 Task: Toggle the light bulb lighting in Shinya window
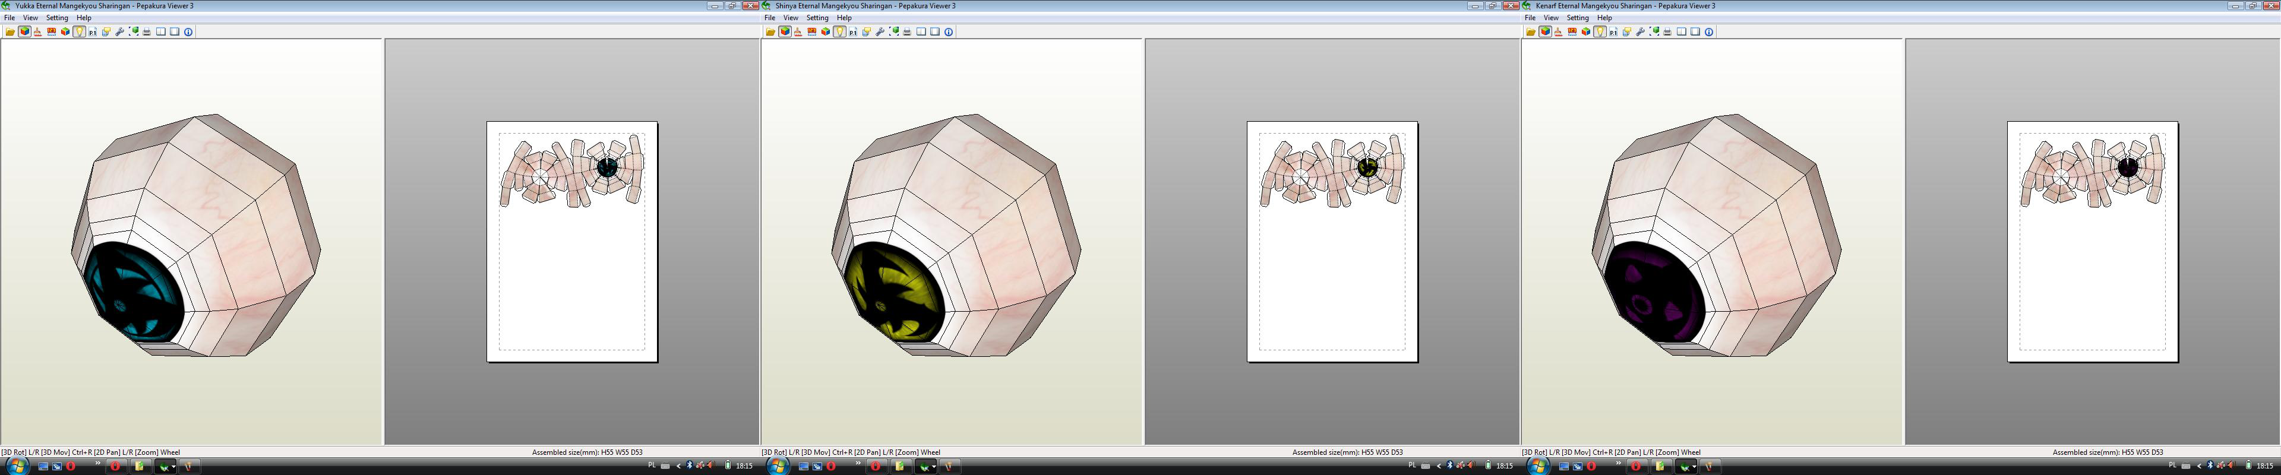tap(841, 32)
